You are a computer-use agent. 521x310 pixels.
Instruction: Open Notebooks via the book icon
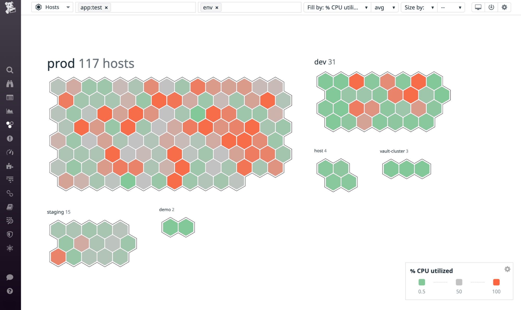(x=10, y=207)
